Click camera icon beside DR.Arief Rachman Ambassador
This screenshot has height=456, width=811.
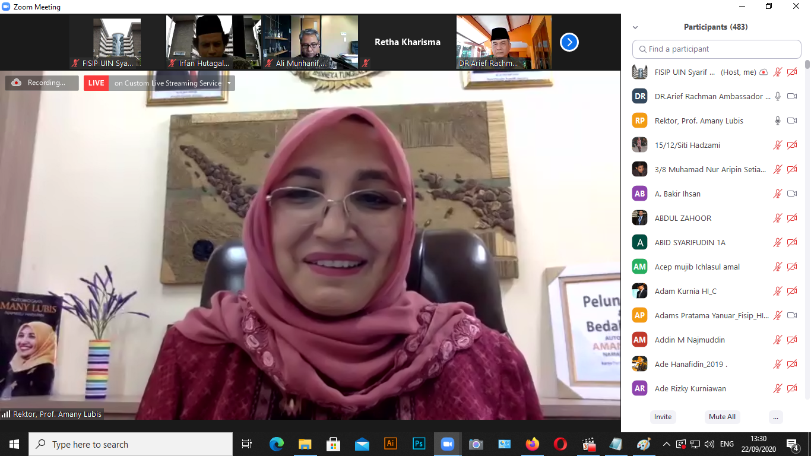791,96
